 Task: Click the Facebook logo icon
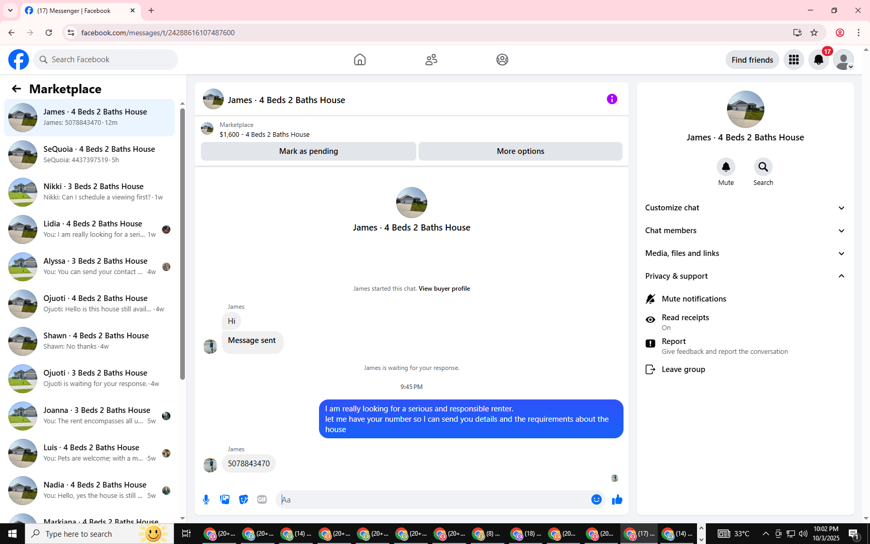[x=19, y=60]
